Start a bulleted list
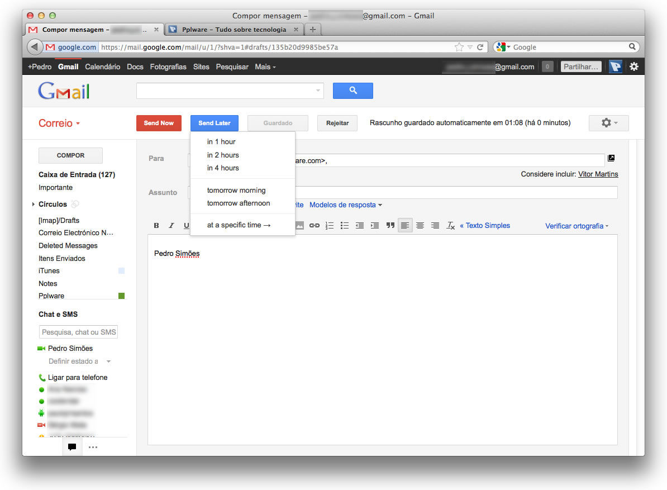667x490 pixels. 345,225
